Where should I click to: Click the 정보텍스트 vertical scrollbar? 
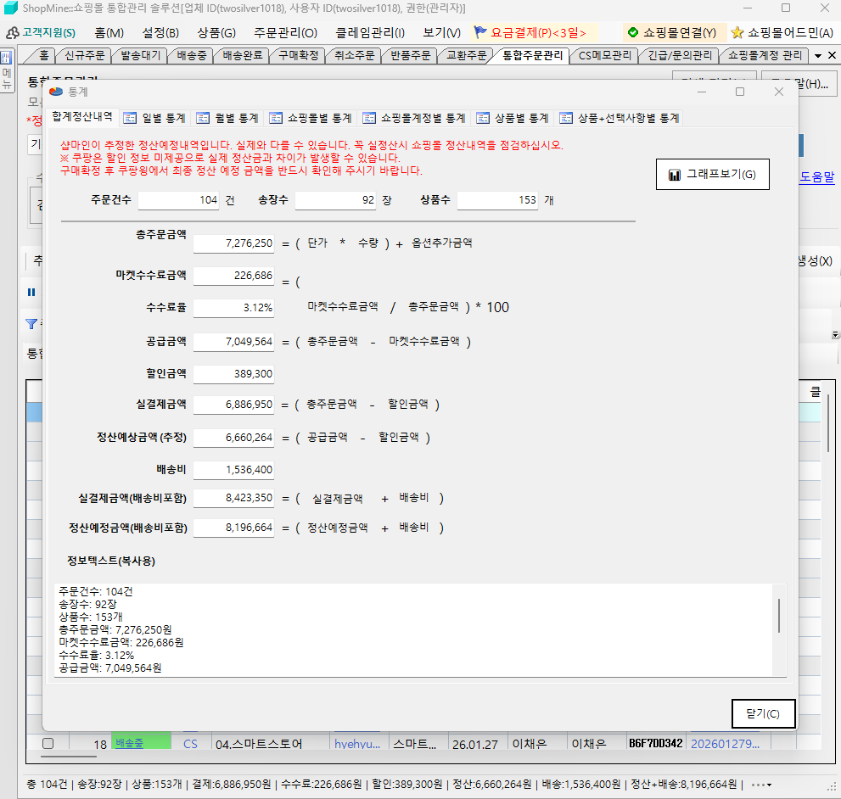click(x=779, y=616)
